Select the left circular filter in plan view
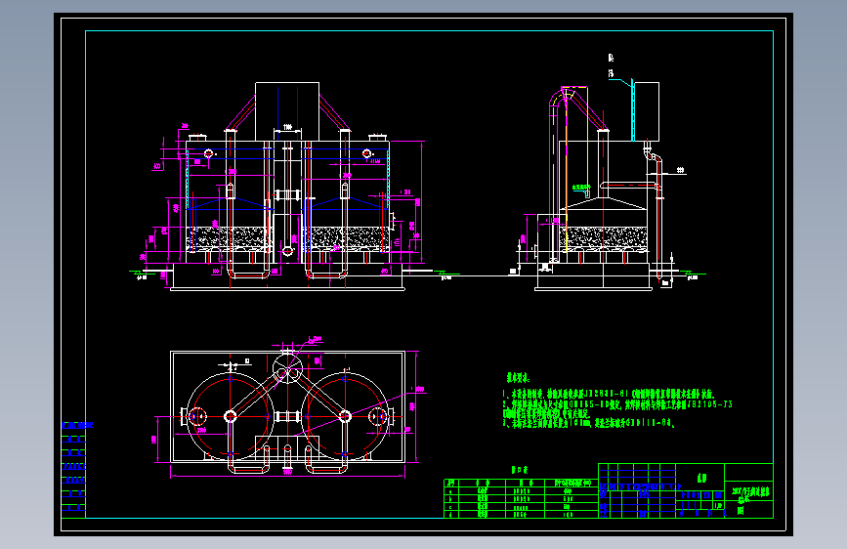Screen dimensions: 847x549 pyautogui.click(x=231, y=416)
